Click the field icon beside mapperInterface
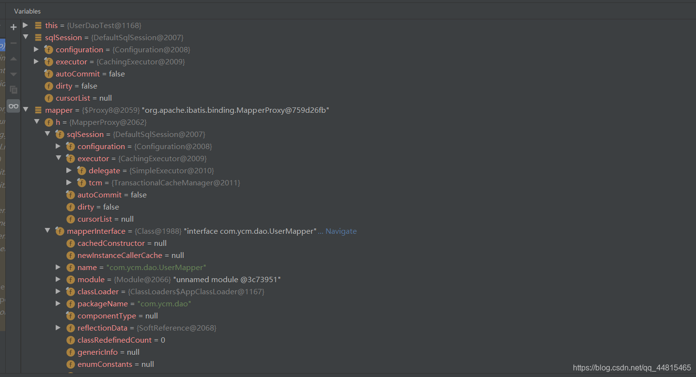The image size is (696, 377). 60,231
